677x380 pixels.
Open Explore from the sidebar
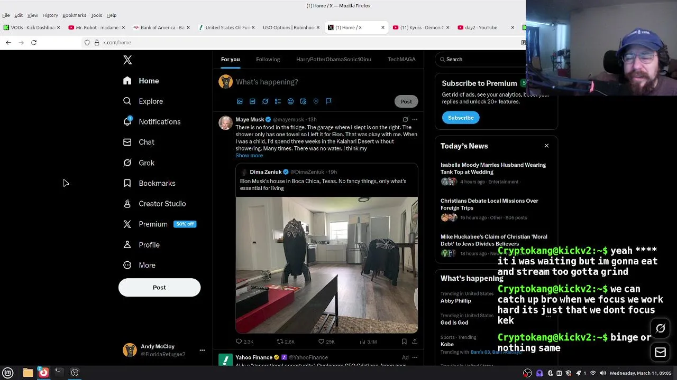pos(143,101)
